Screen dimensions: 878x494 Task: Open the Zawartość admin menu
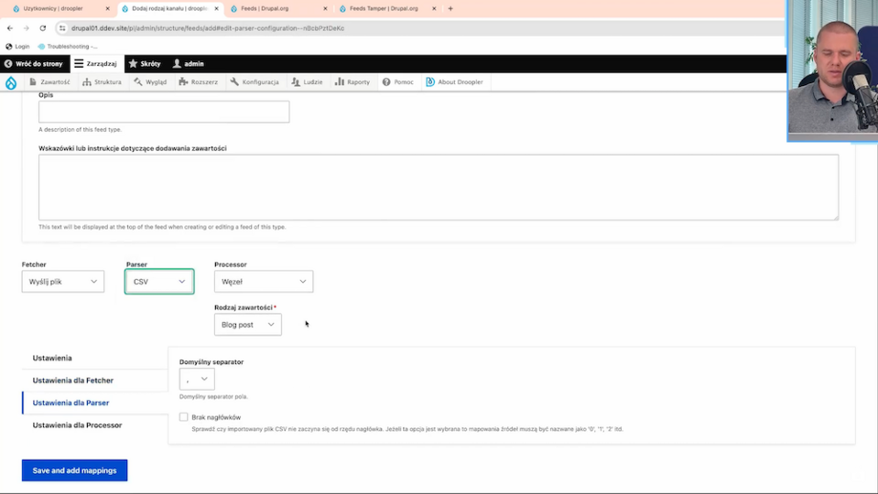pyautogui.click(x=49, y=81)
